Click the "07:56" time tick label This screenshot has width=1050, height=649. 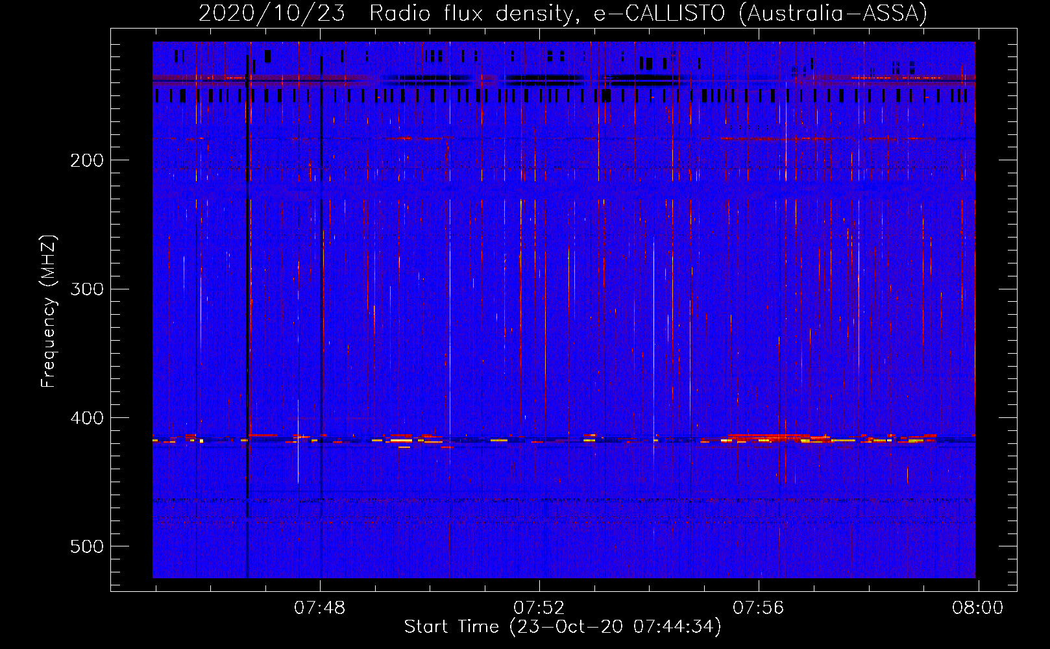759,608
